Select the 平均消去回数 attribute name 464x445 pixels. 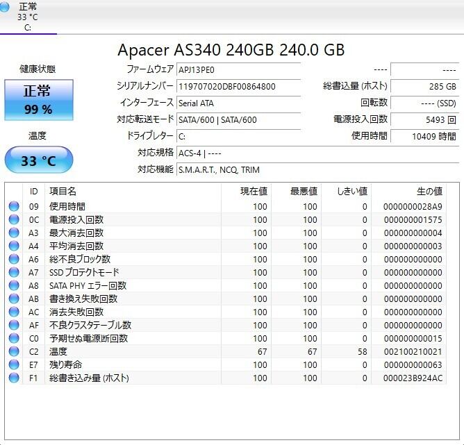(x=76, y=246)
